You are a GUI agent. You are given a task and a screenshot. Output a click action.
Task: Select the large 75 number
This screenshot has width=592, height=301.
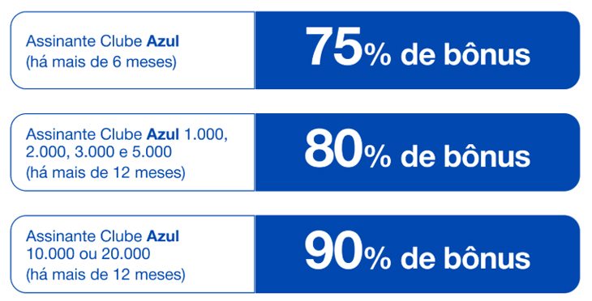click(x=334, y=47)
